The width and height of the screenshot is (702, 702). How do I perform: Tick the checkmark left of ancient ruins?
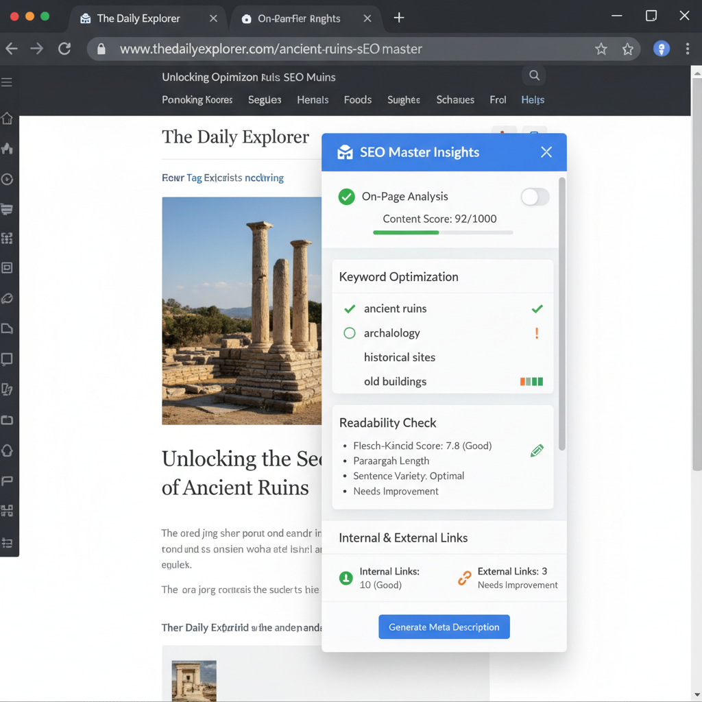(350, 308)
